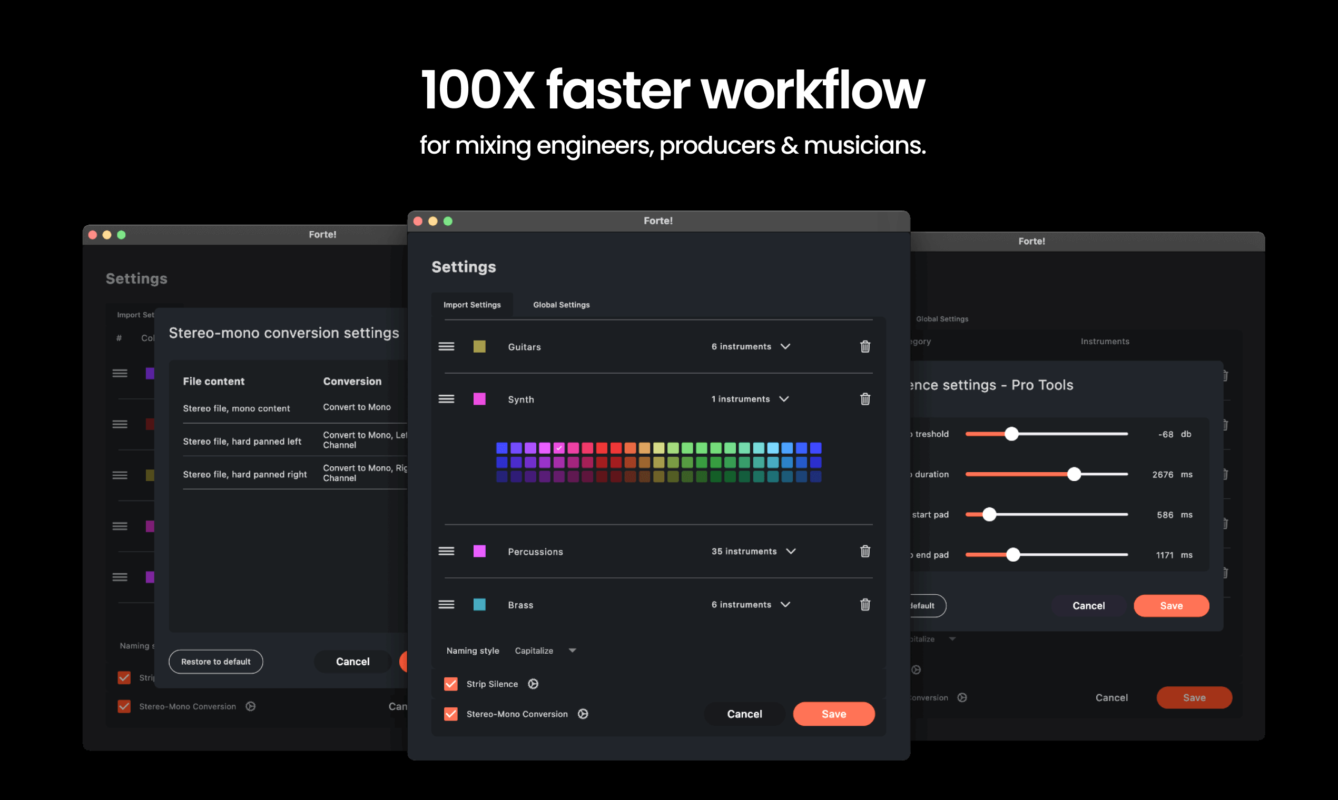Open Strip Silence settings gear icon
The width and height of the screenshot is (1338, 800).
(x=533, y=684)
